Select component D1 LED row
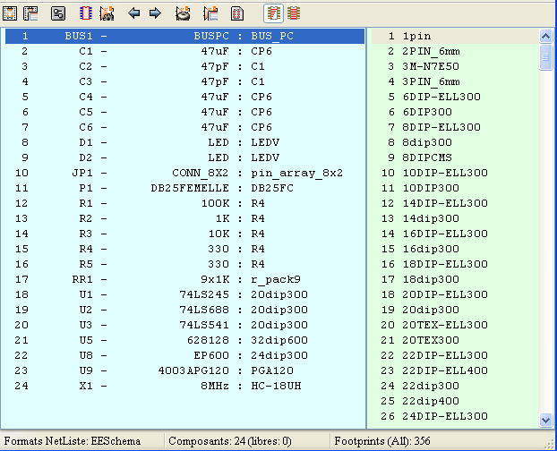 pos(184,142)
